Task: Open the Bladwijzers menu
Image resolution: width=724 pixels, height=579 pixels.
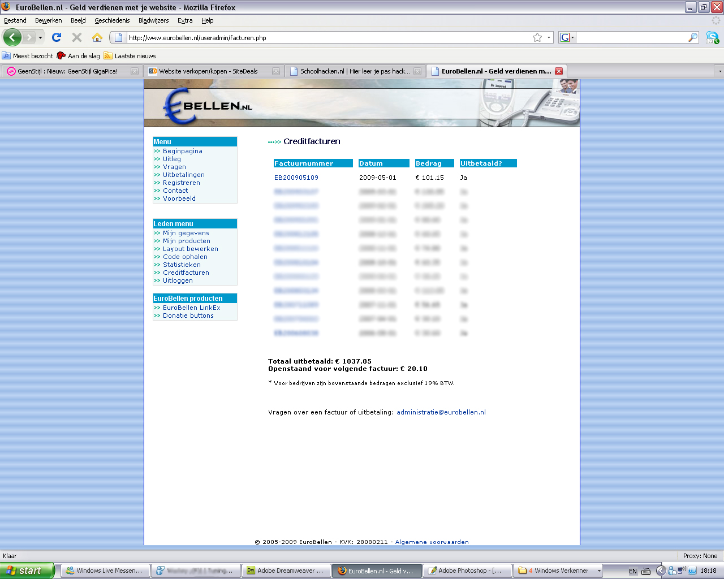Action: tap(154, 20)
